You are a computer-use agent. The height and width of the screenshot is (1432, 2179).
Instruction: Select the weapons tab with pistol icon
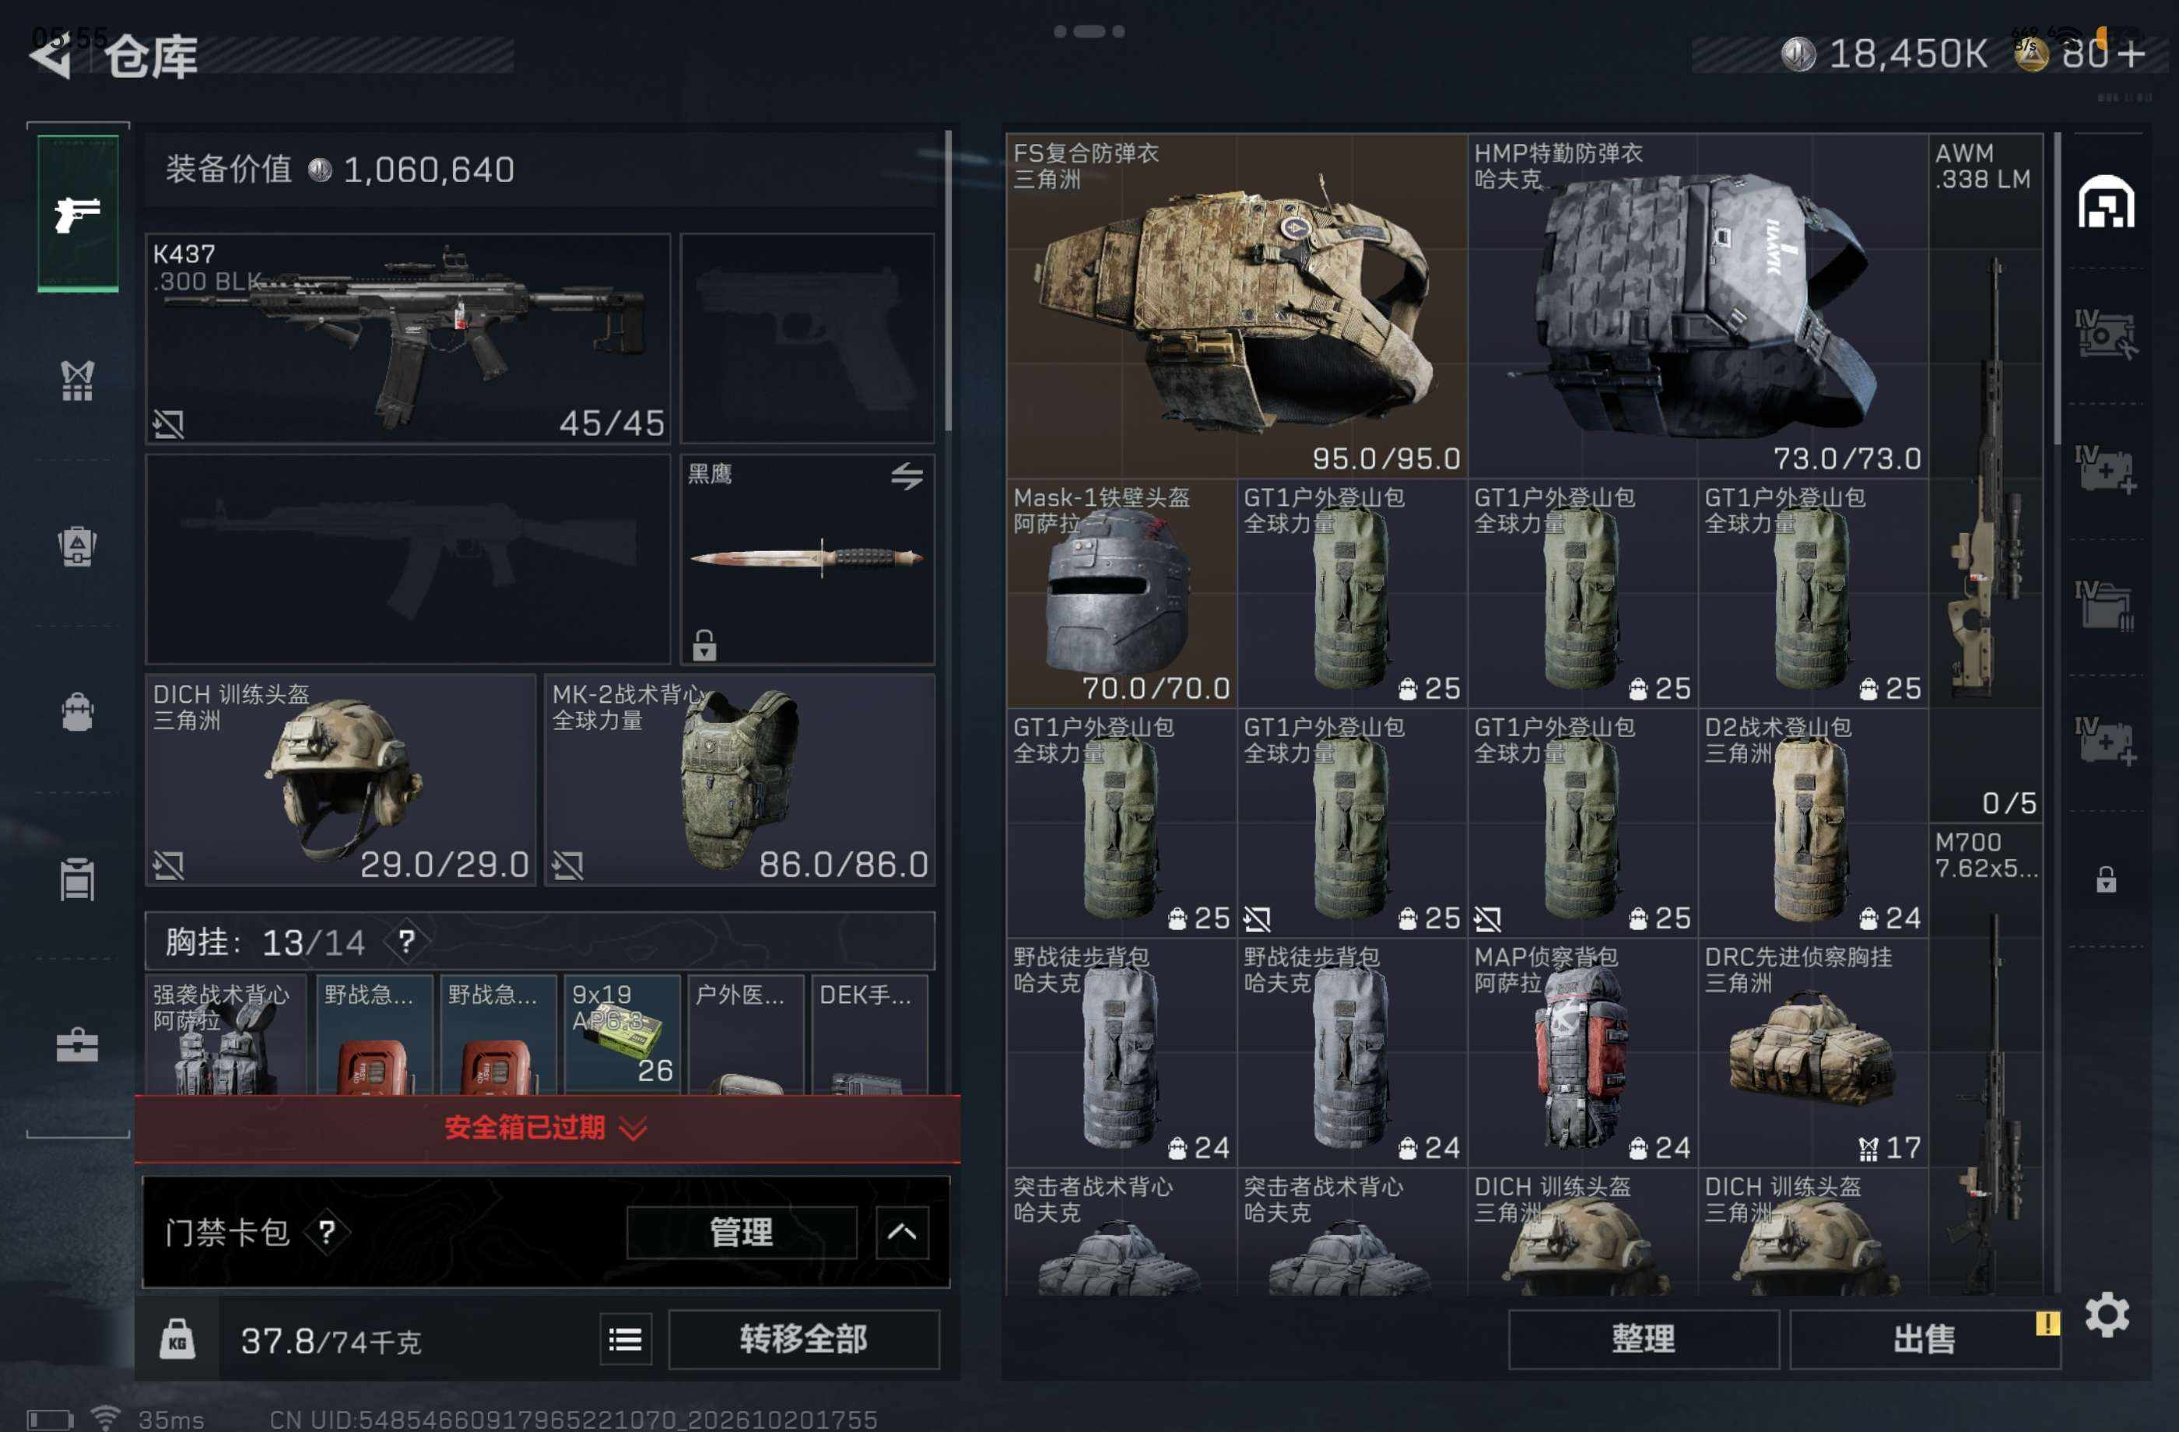click(x=78, y=213)
